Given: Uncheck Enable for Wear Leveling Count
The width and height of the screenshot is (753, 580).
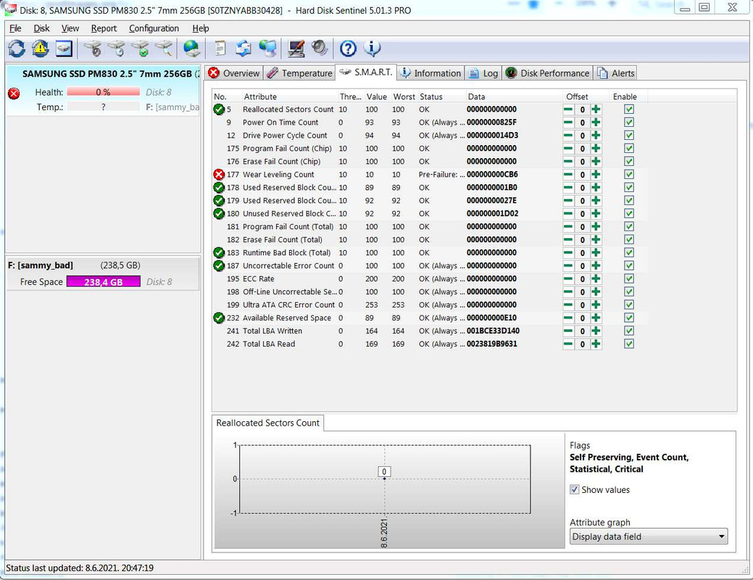Looking at the screenshot, I should 628,175.
